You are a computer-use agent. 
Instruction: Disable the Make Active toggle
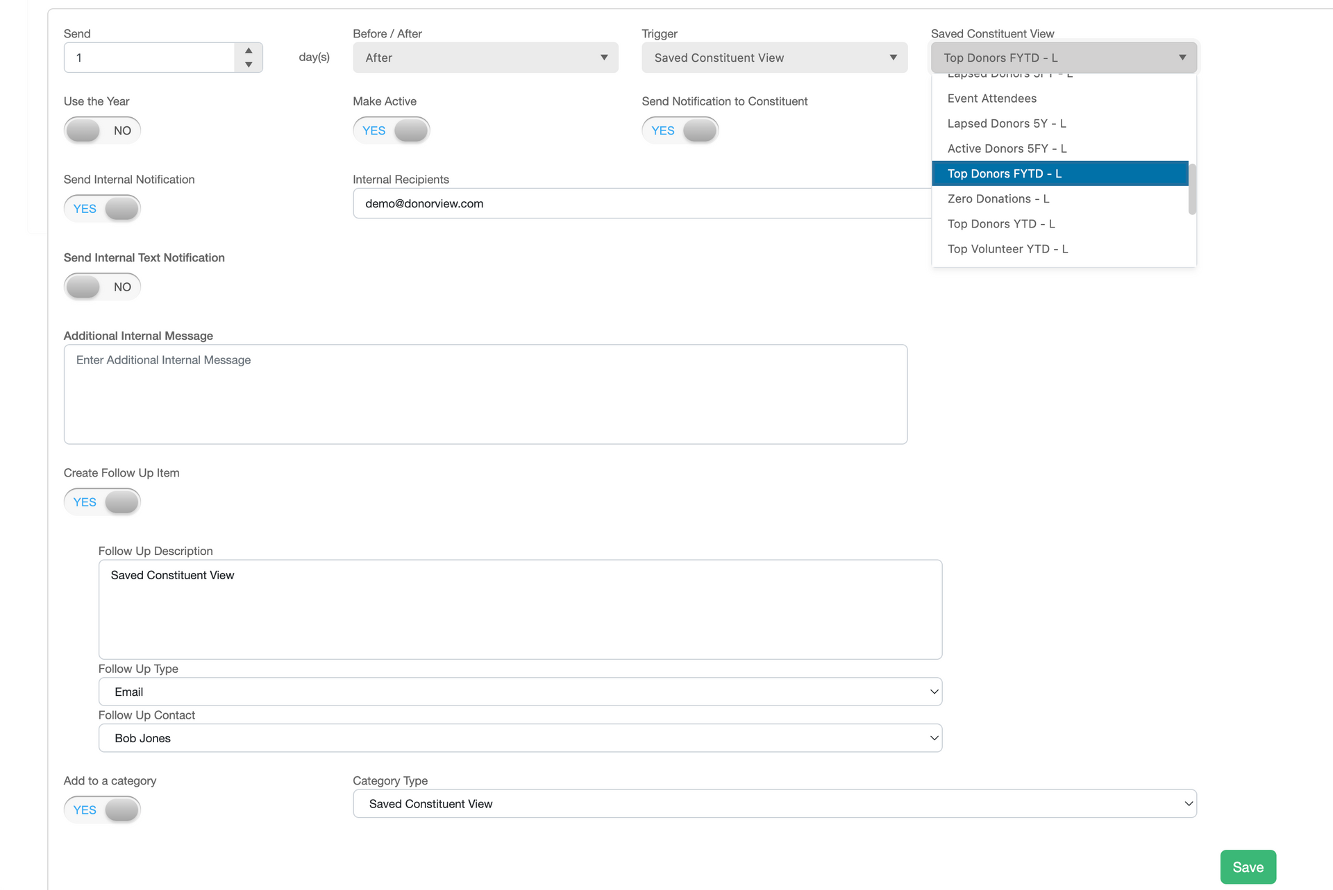392,130
